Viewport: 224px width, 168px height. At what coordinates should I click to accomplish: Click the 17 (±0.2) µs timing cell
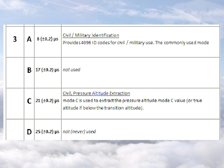point(47,70)
